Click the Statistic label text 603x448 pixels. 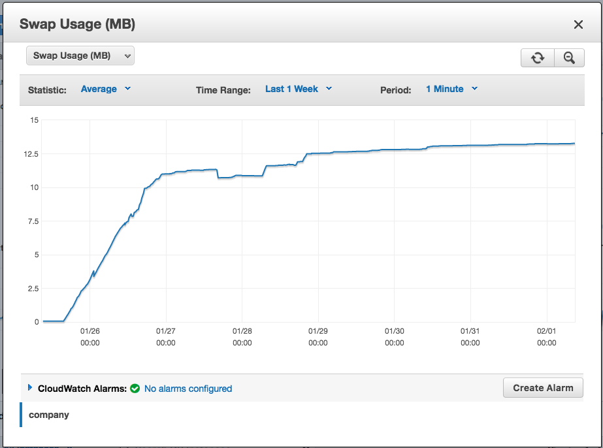47,90
